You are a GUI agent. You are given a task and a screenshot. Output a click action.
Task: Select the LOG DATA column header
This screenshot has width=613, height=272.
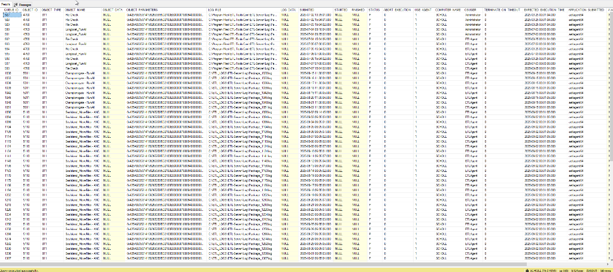coord(289,10)
